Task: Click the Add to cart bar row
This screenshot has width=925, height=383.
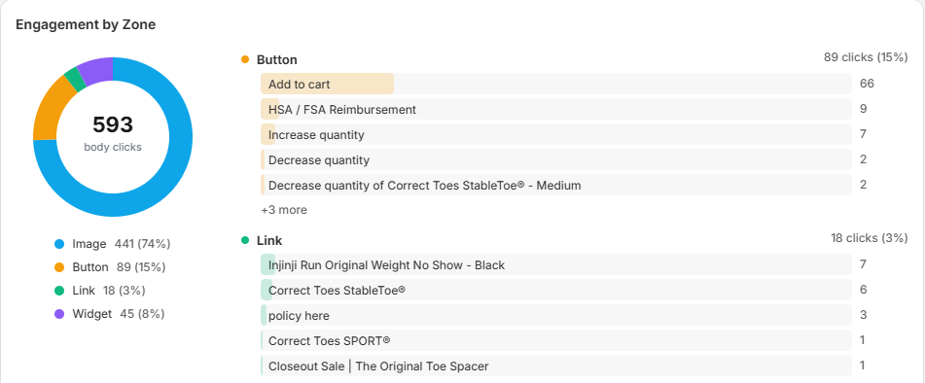Action: coord(555,84)
